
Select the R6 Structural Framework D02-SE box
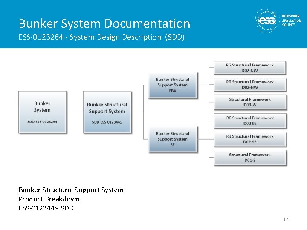(x=250, y=121)
